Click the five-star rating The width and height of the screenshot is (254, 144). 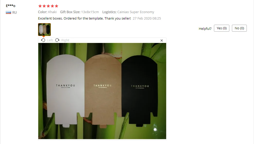pos(48,6)
